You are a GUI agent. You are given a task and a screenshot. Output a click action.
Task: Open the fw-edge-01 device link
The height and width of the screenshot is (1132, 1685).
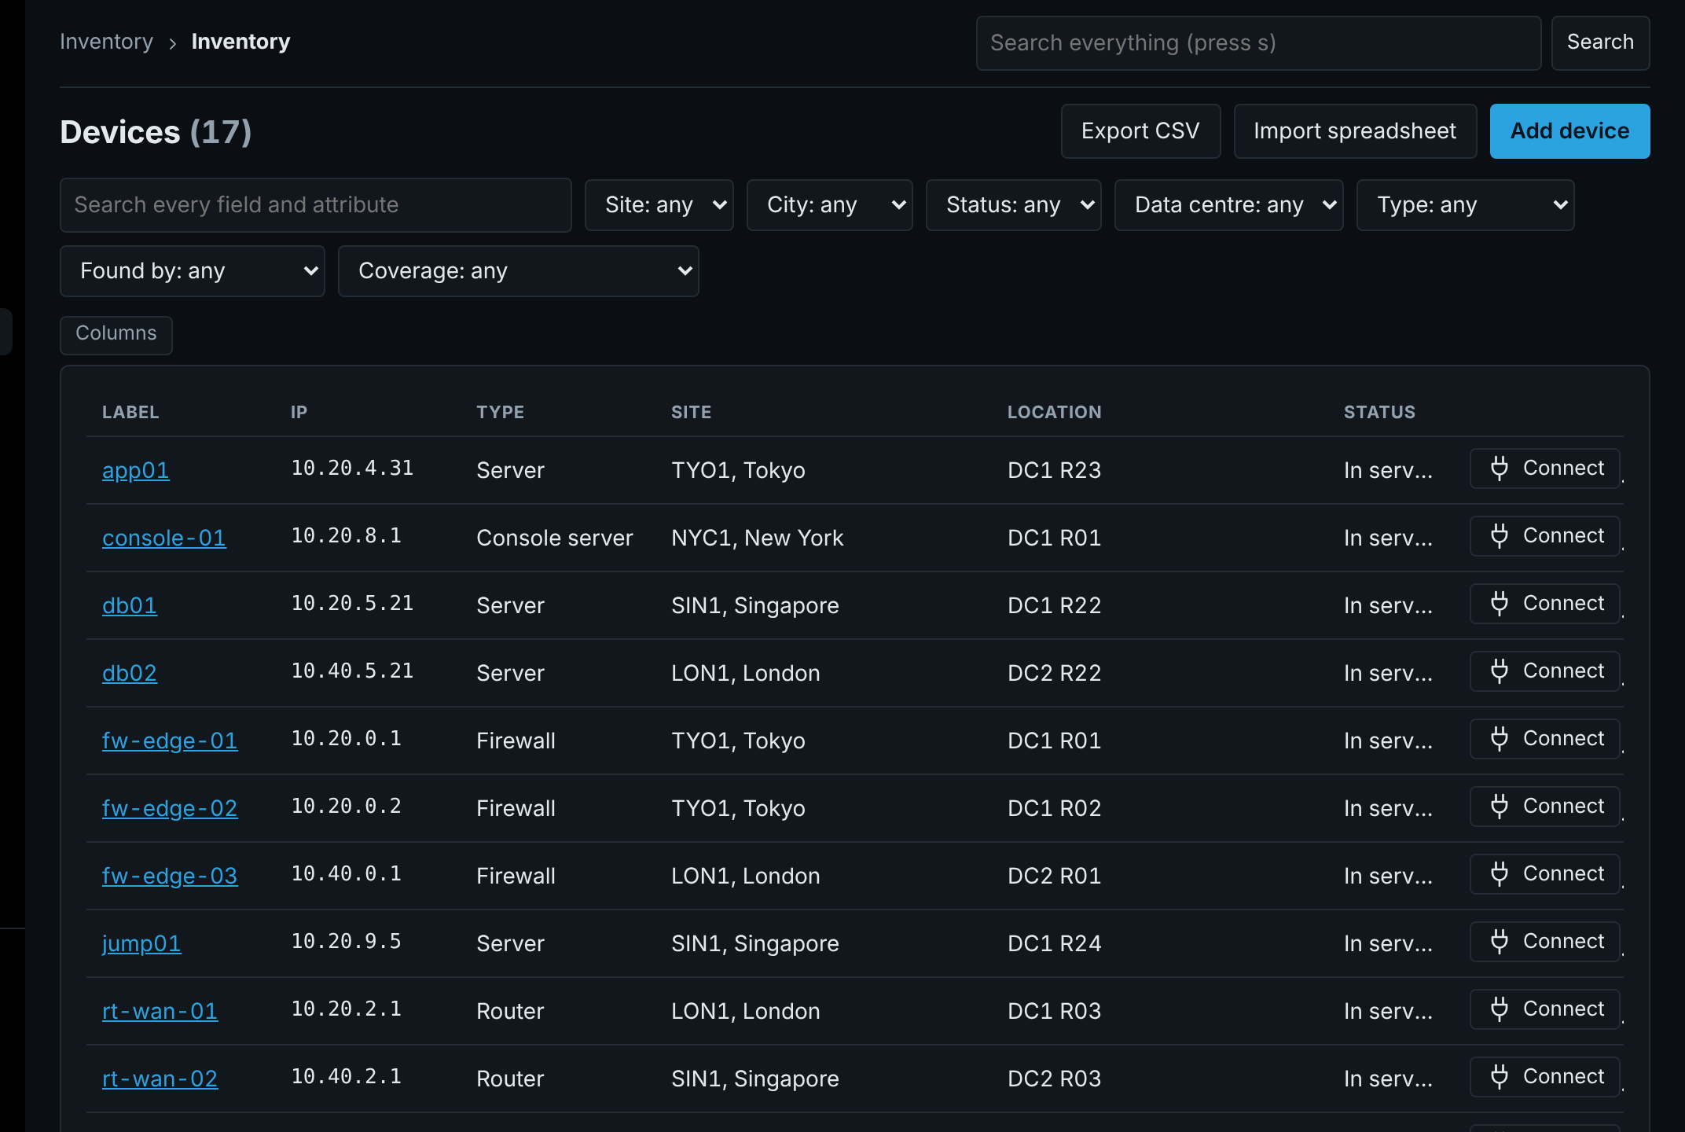click(170, 741)
